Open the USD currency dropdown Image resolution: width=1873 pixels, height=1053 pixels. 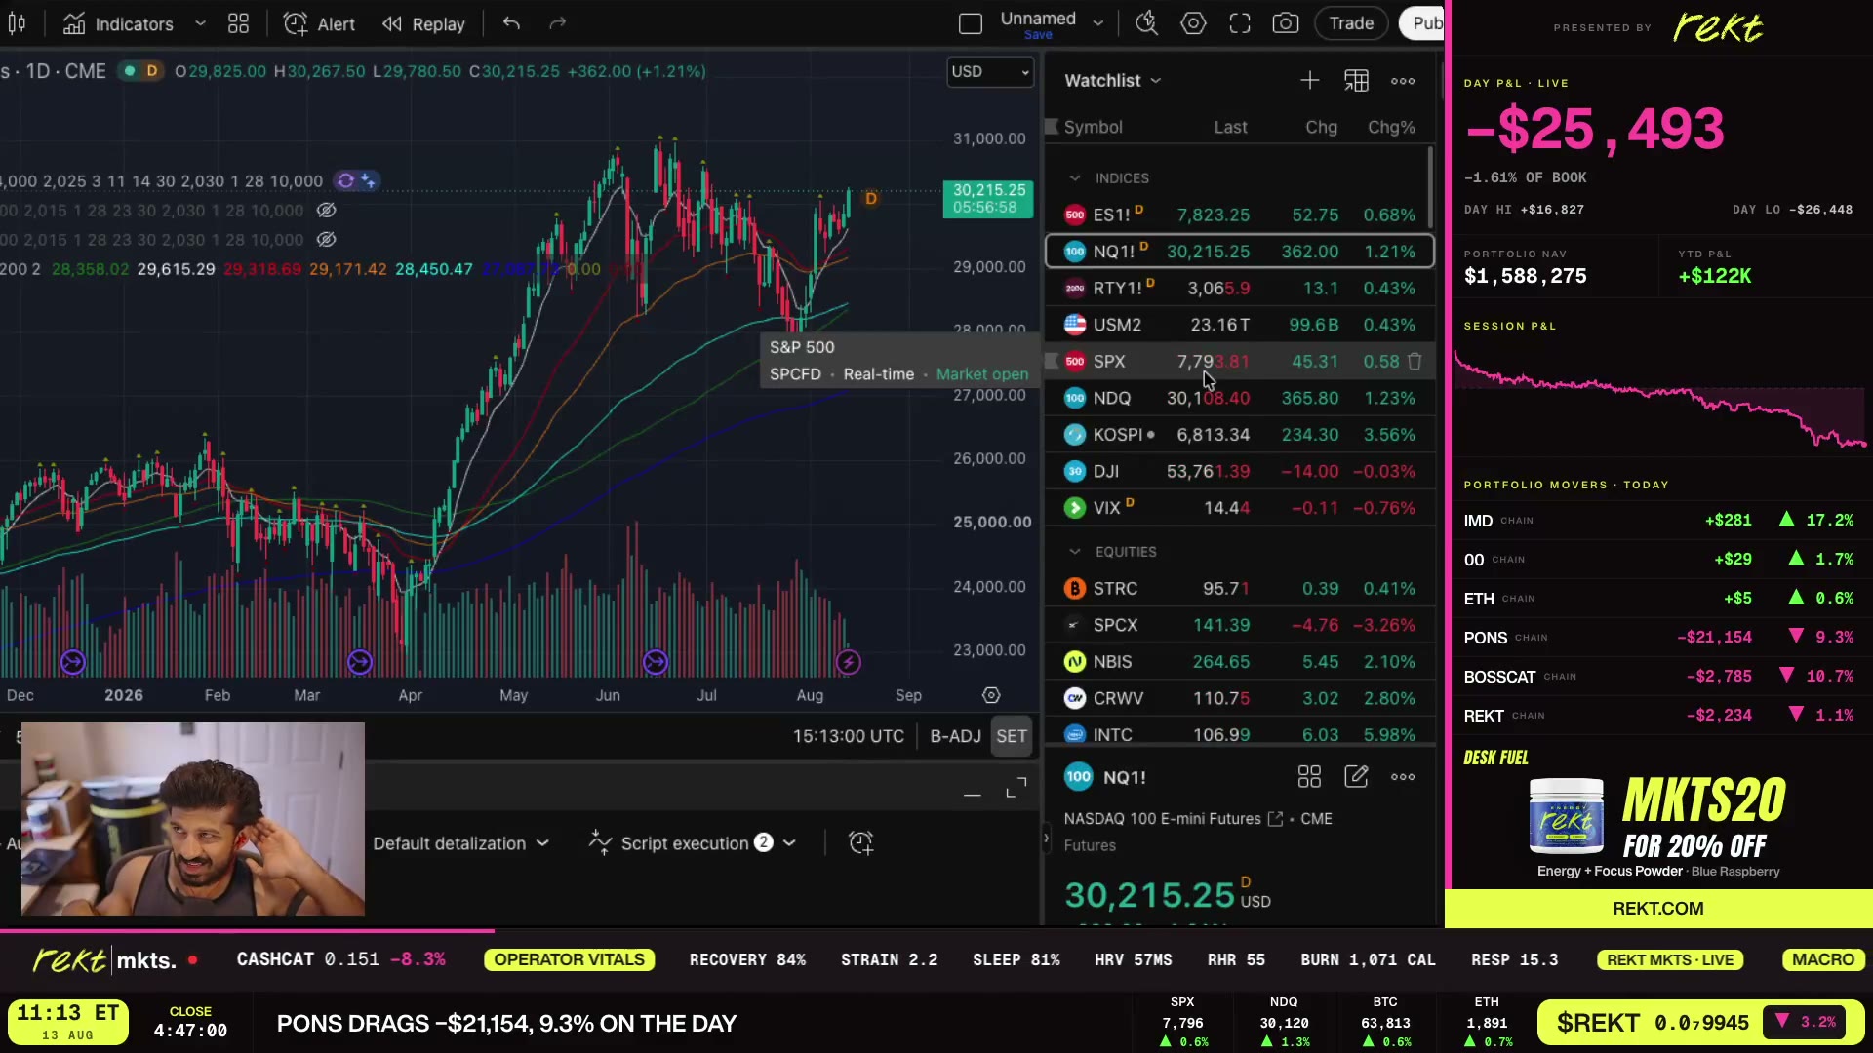990,71
